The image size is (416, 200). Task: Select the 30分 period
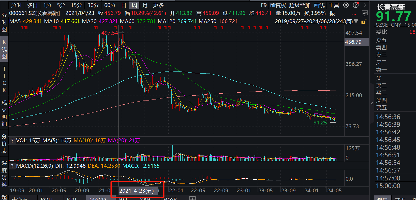click(93, 5)
